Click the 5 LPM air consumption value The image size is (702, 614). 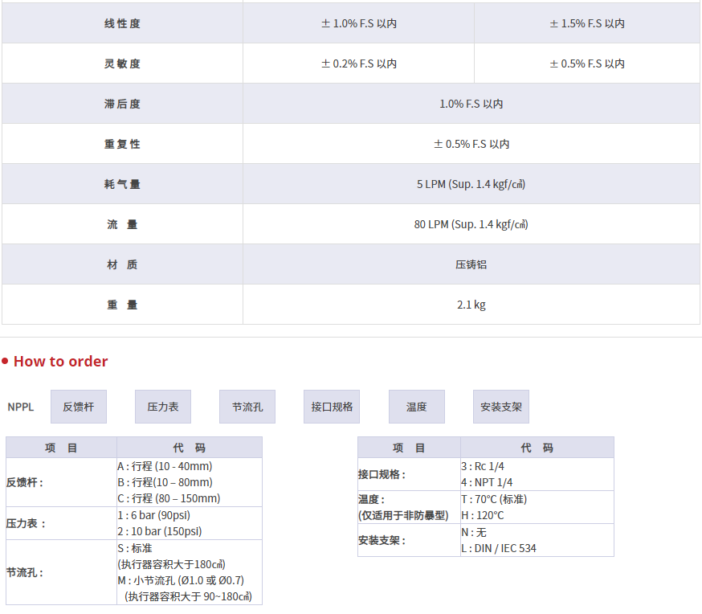tap(471, 184)
